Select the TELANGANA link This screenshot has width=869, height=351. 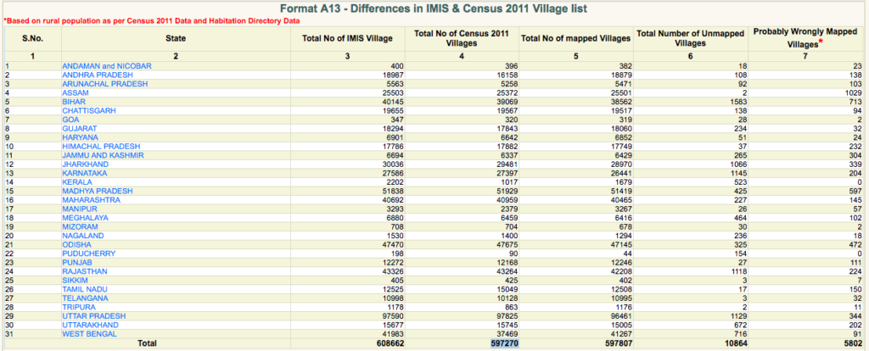84,298
